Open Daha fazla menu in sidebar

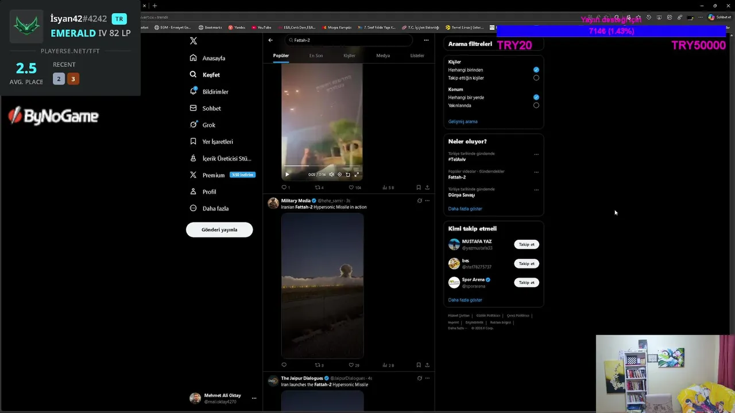click(209, 208)
